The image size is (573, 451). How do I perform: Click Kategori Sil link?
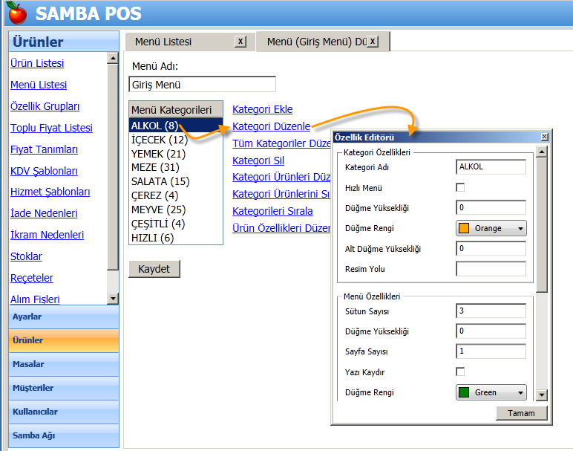tap(258, 160)
